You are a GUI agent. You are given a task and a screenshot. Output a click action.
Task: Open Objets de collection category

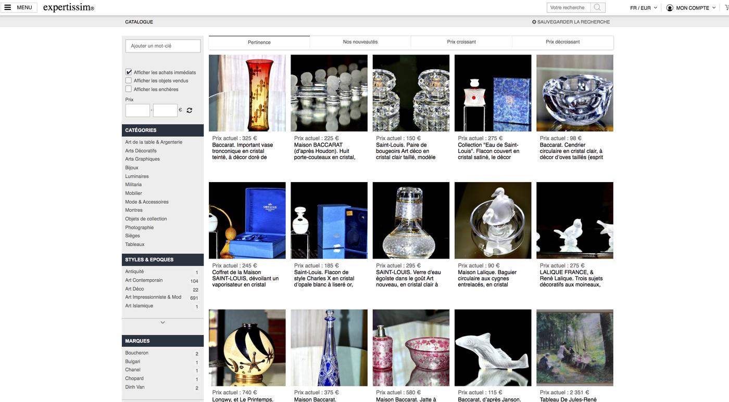(146, 219)
